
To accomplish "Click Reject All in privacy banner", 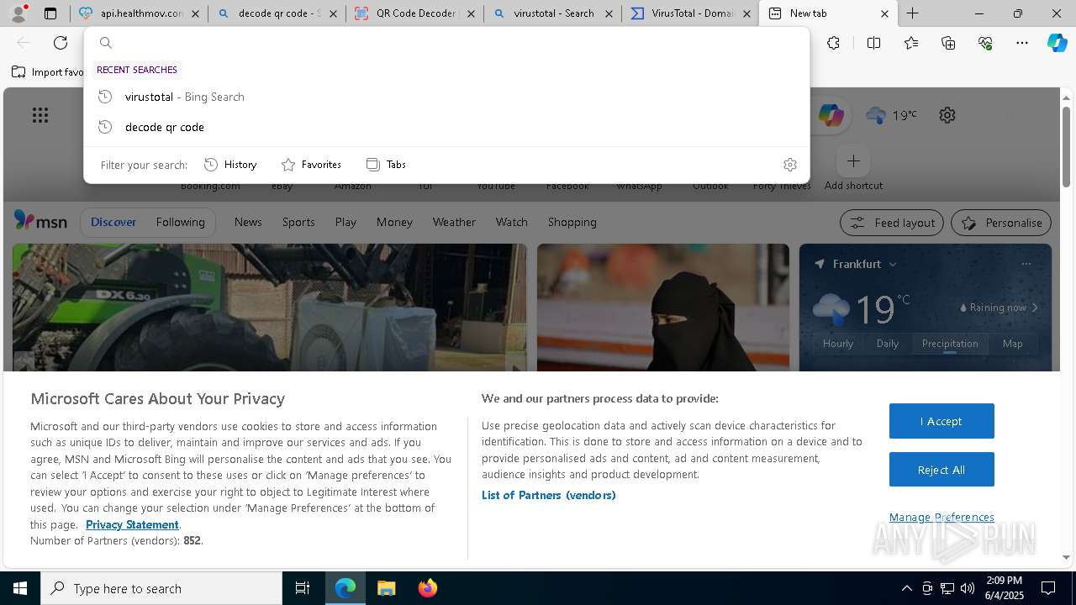I will [941, 470].
